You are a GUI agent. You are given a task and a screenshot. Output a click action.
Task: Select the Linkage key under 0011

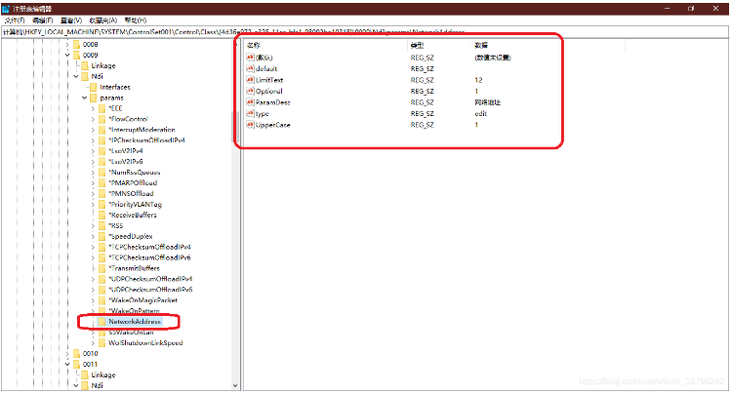103,374
